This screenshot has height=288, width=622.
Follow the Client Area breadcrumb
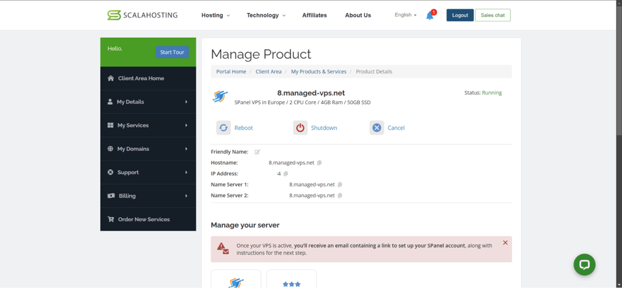268,72
